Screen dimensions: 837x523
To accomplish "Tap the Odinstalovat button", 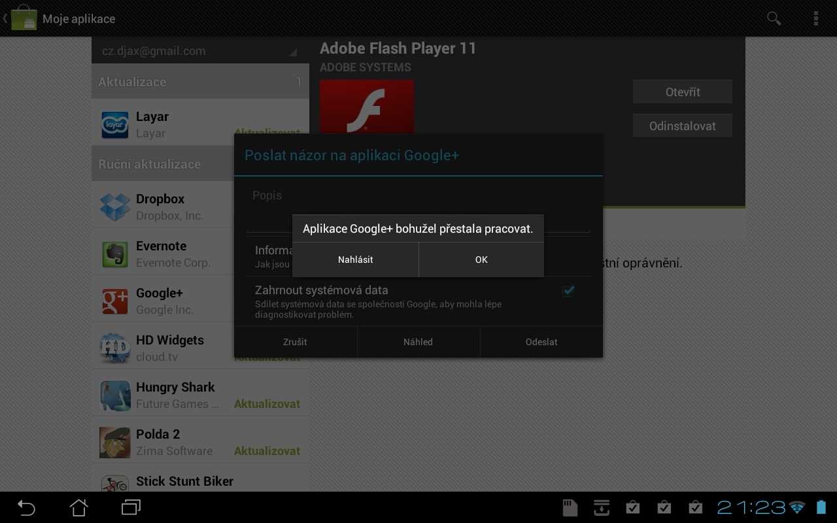I will pyautogui.click(x=682, y=126).
